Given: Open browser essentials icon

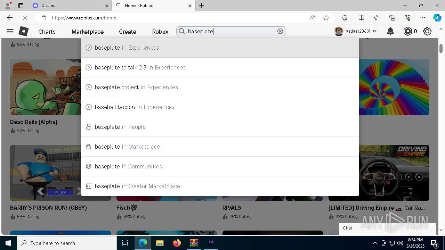Looking at the screenshot, I should click(407, 18).
